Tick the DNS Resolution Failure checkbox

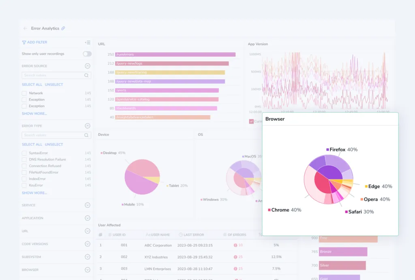pos(24,159)
